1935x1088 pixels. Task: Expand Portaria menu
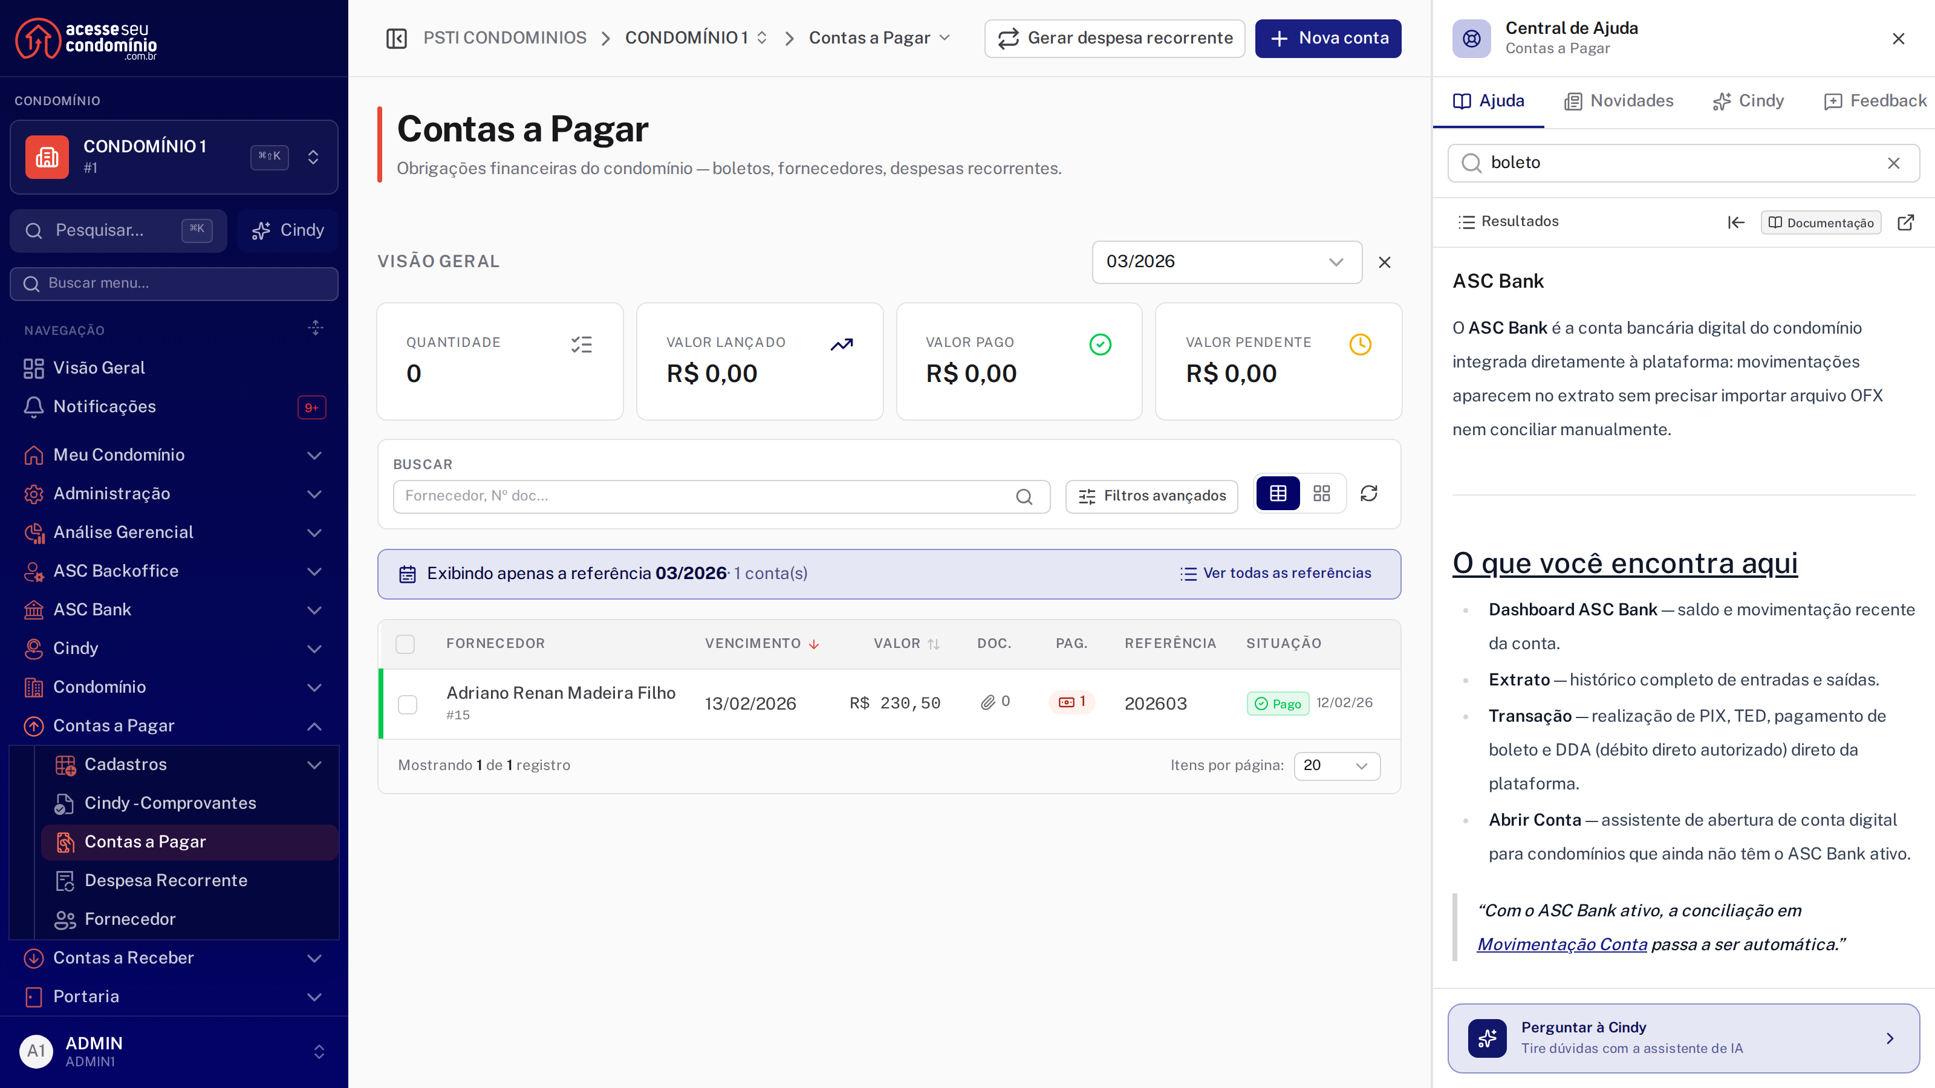[174, 997]
